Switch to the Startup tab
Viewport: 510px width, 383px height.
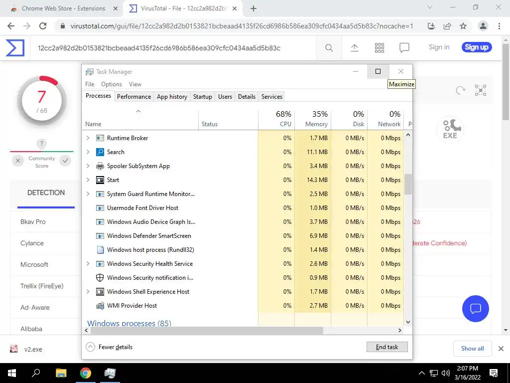pyautogui.click(x=202, y=97)
